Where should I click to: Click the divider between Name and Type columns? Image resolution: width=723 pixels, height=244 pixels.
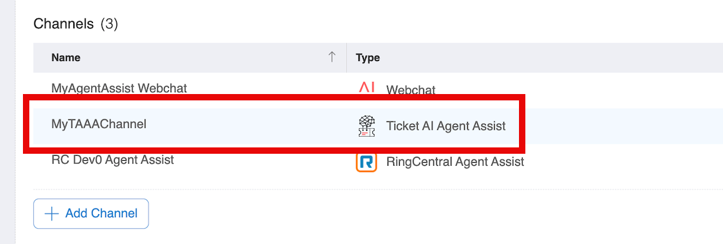point(346,57)
